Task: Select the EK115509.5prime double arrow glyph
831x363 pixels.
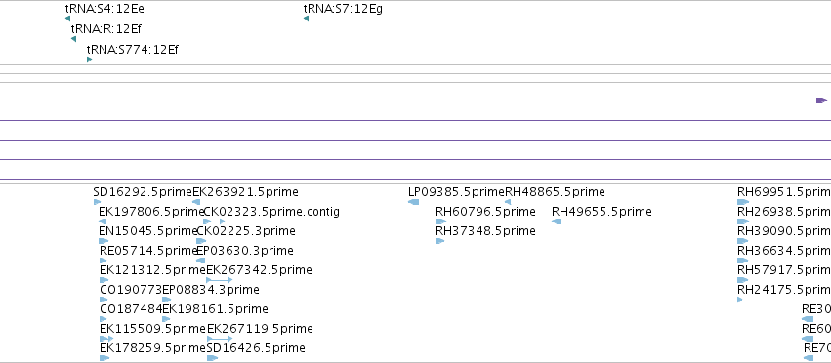Action: [106, 338]
